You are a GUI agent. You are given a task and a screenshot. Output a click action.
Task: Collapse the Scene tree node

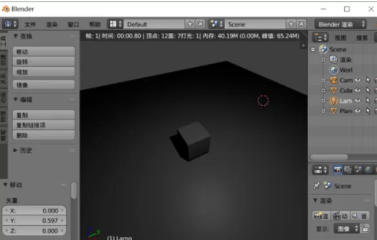[x=313, y=50]
